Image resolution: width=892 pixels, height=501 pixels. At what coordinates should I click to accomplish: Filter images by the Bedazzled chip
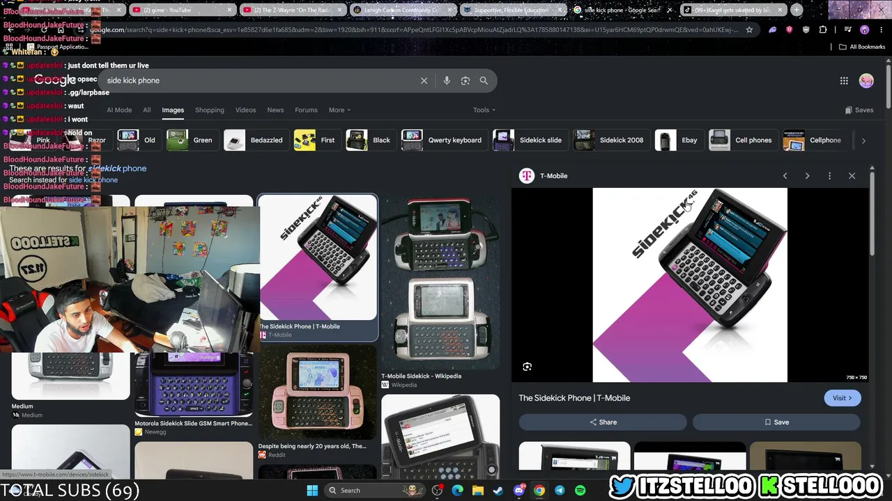click(257, 141)
